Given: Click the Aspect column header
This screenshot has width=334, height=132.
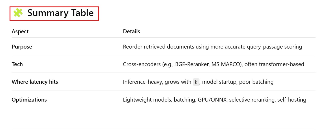Looking at the screenshot, I should point(20,31).
